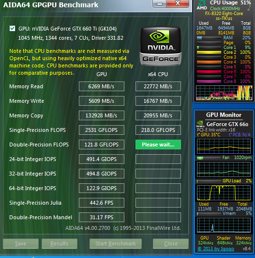This screenshot has width=255, height=258.
Task: Click the 'CPU Usage 51%' header
Action: [230, 2]
